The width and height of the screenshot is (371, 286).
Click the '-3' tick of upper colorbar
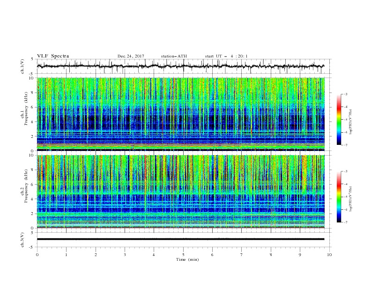pyautogui.click(x=346, y=94)
